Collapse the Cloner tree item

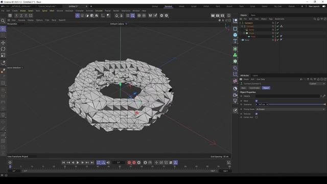click(x=244, y=33)
